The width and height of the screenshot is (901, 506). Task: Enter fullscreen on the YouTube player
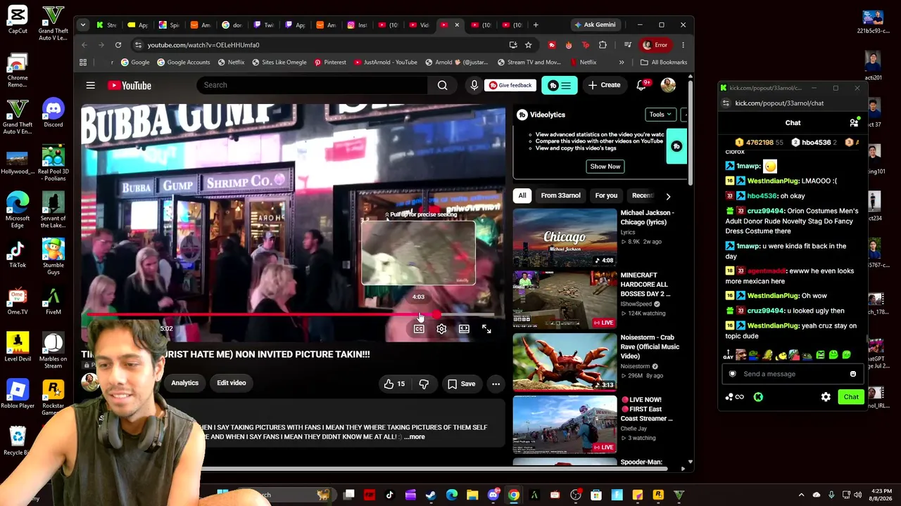click(486, 329)
